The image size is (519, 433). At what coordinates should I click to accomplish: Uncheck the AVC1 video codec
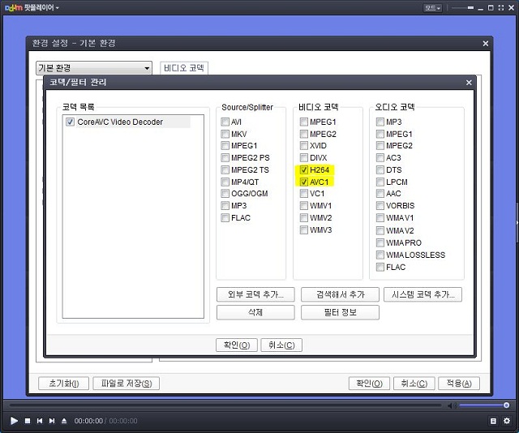click(303, 182)
